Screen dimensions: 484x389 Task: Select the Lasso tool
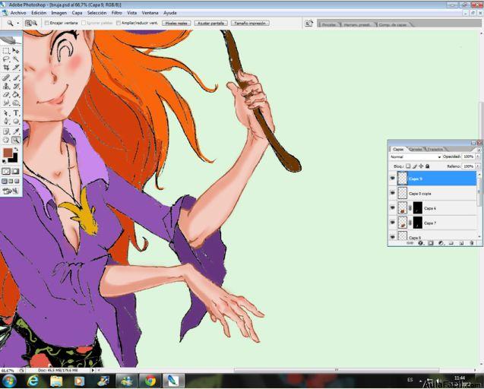click(6, 59)
